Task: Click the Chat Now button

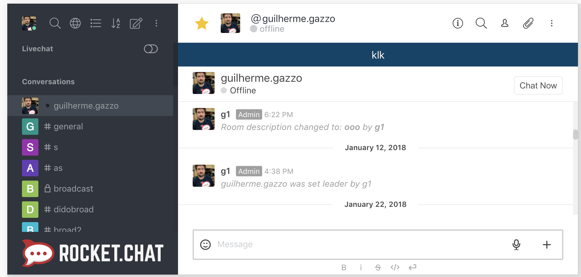Action: pyautogui.click(x=538, y=85)
